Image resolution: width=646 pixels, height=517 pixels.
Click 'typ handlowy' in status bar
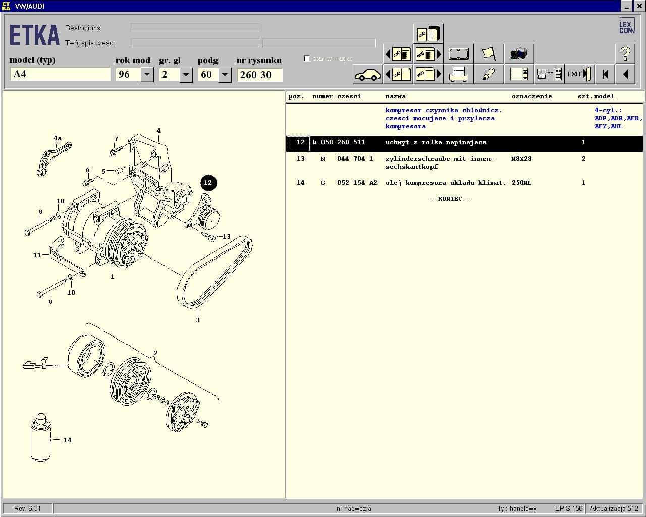coord(517,508)
